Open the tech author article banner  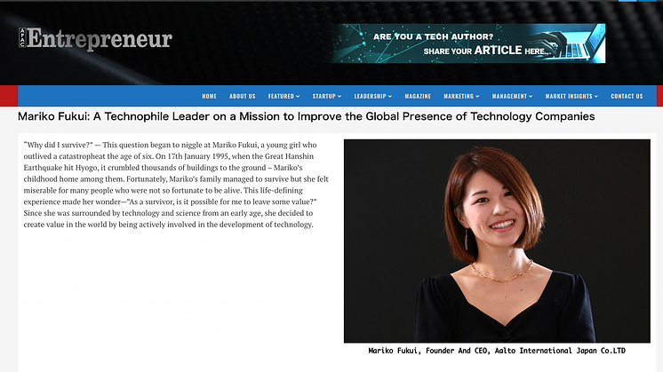tap(468, 44)
